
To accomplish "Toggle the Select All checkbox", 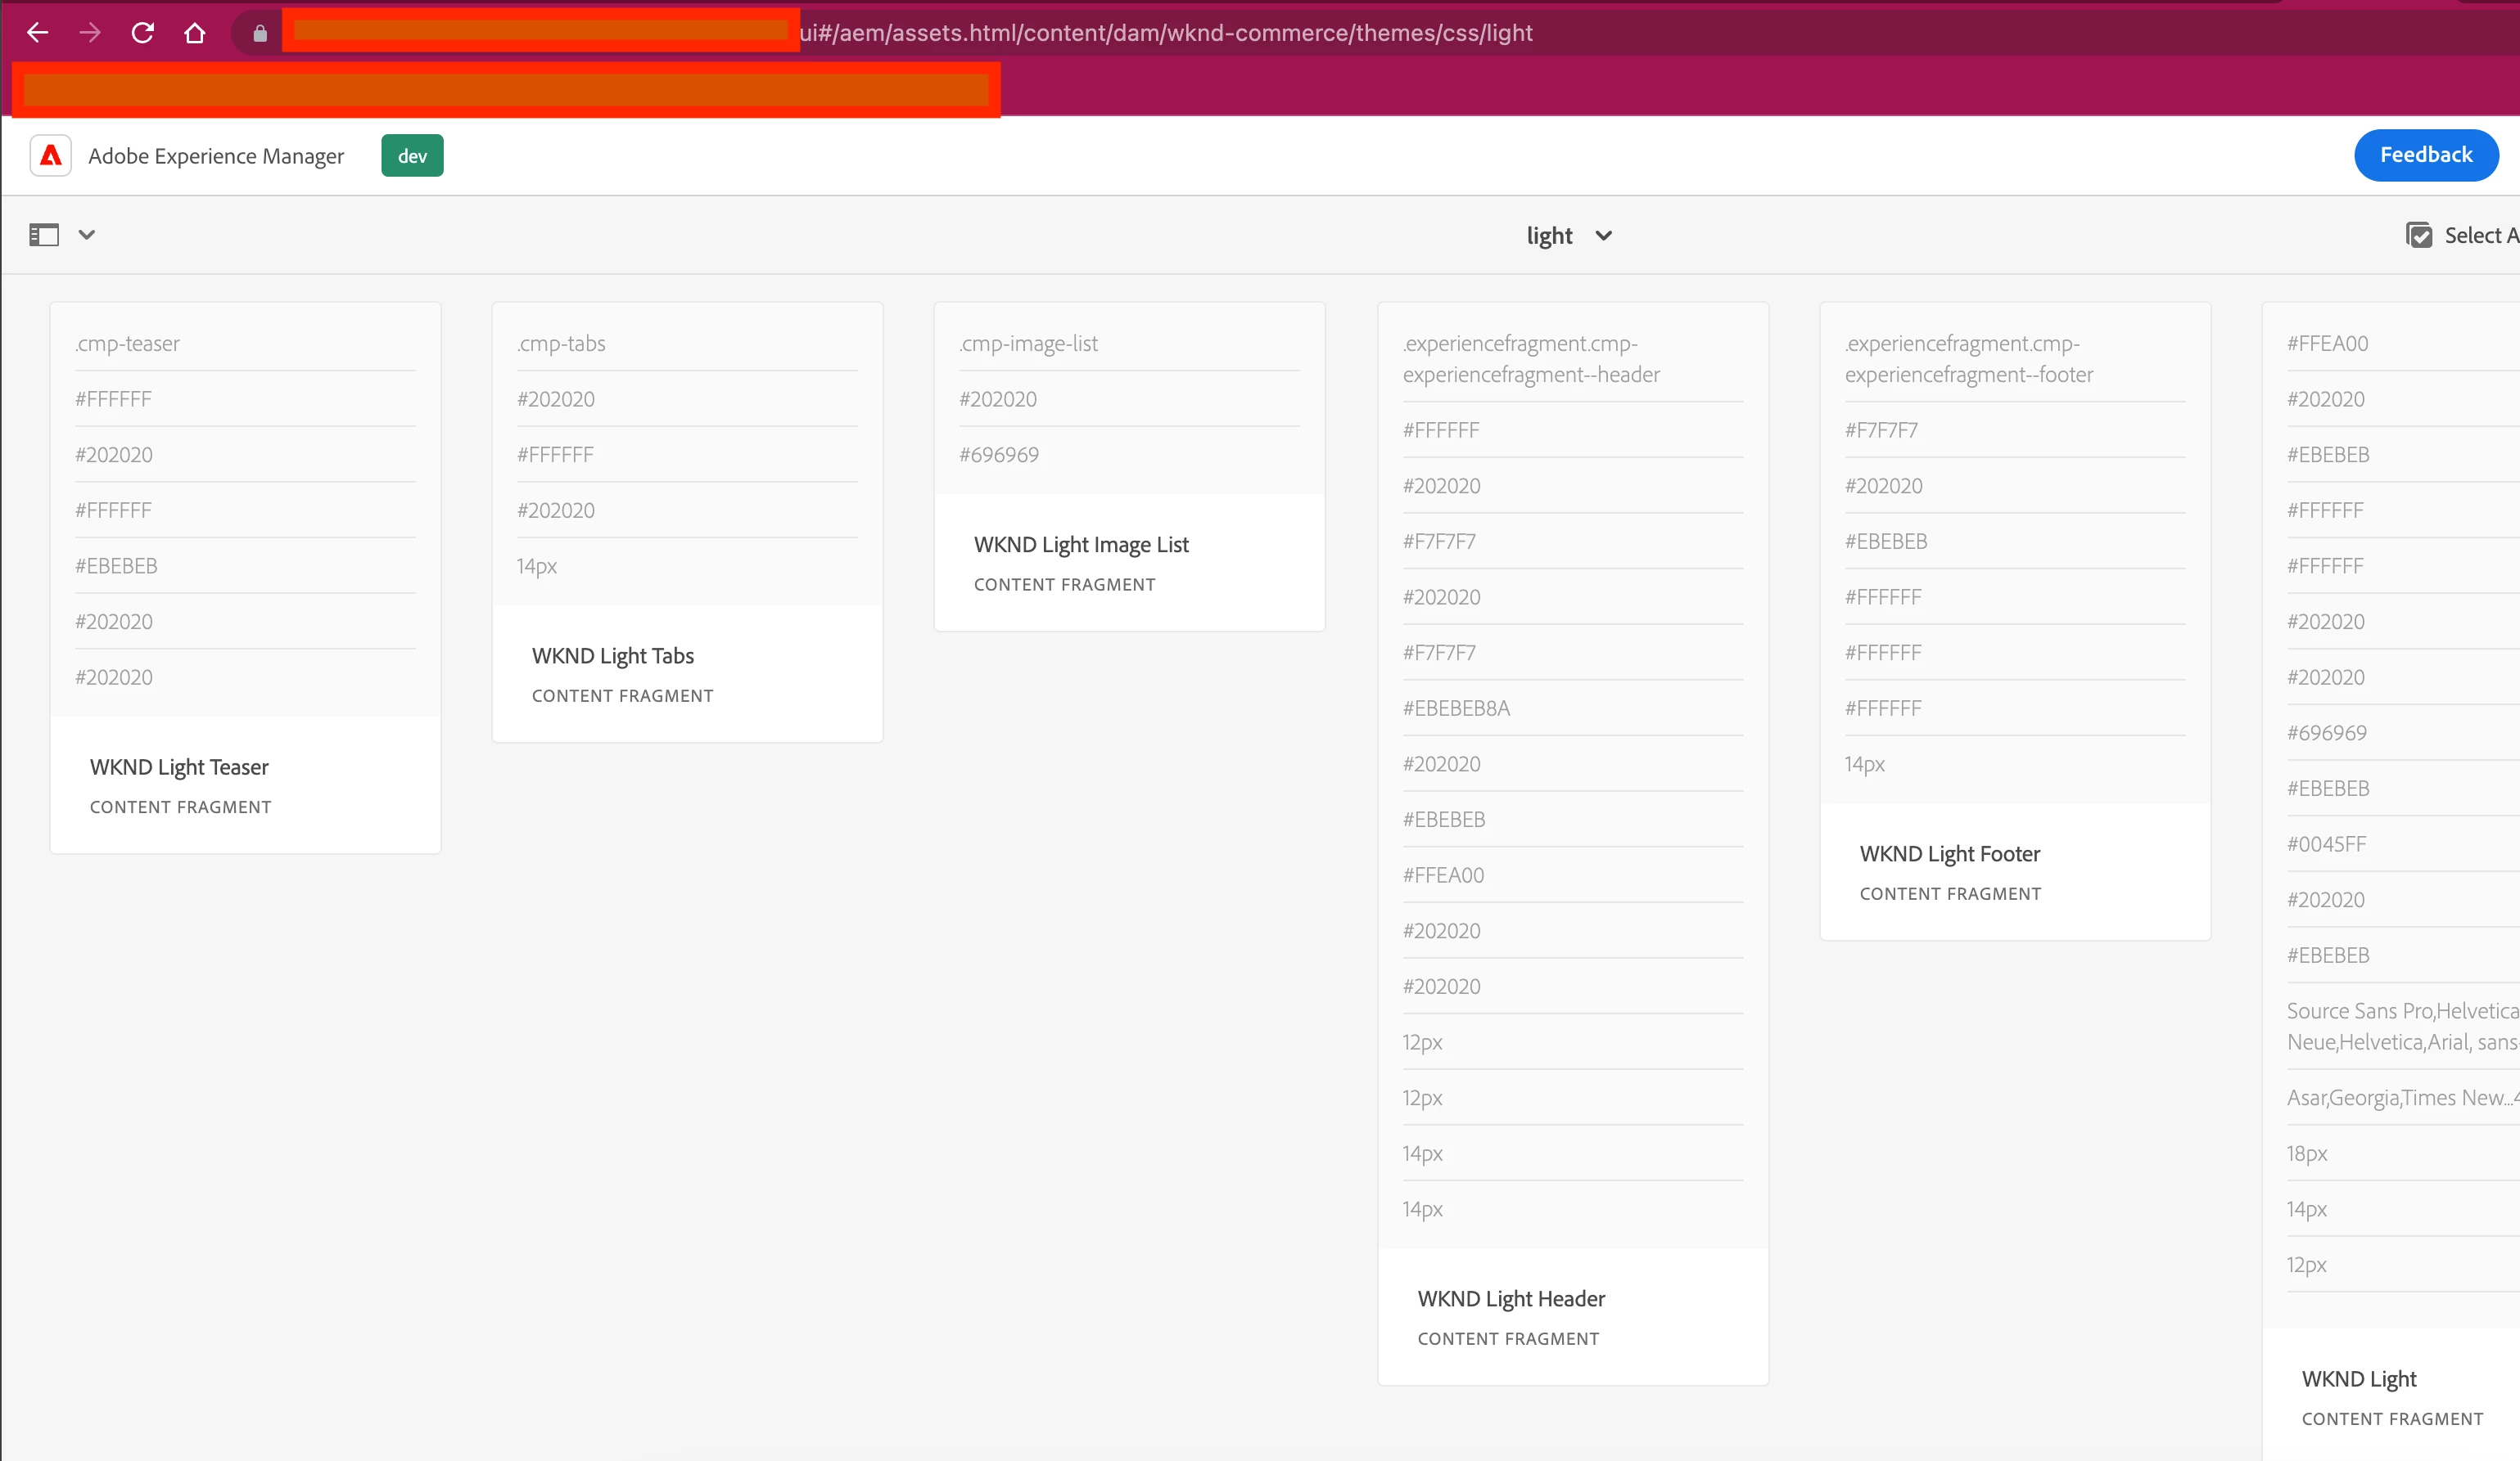I will (x=2419, y=235).
